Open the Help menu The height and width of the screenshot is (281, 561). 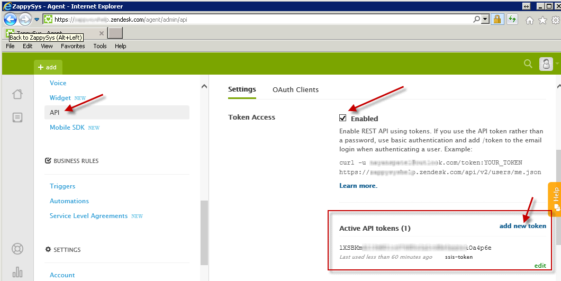tap(121, 46)
